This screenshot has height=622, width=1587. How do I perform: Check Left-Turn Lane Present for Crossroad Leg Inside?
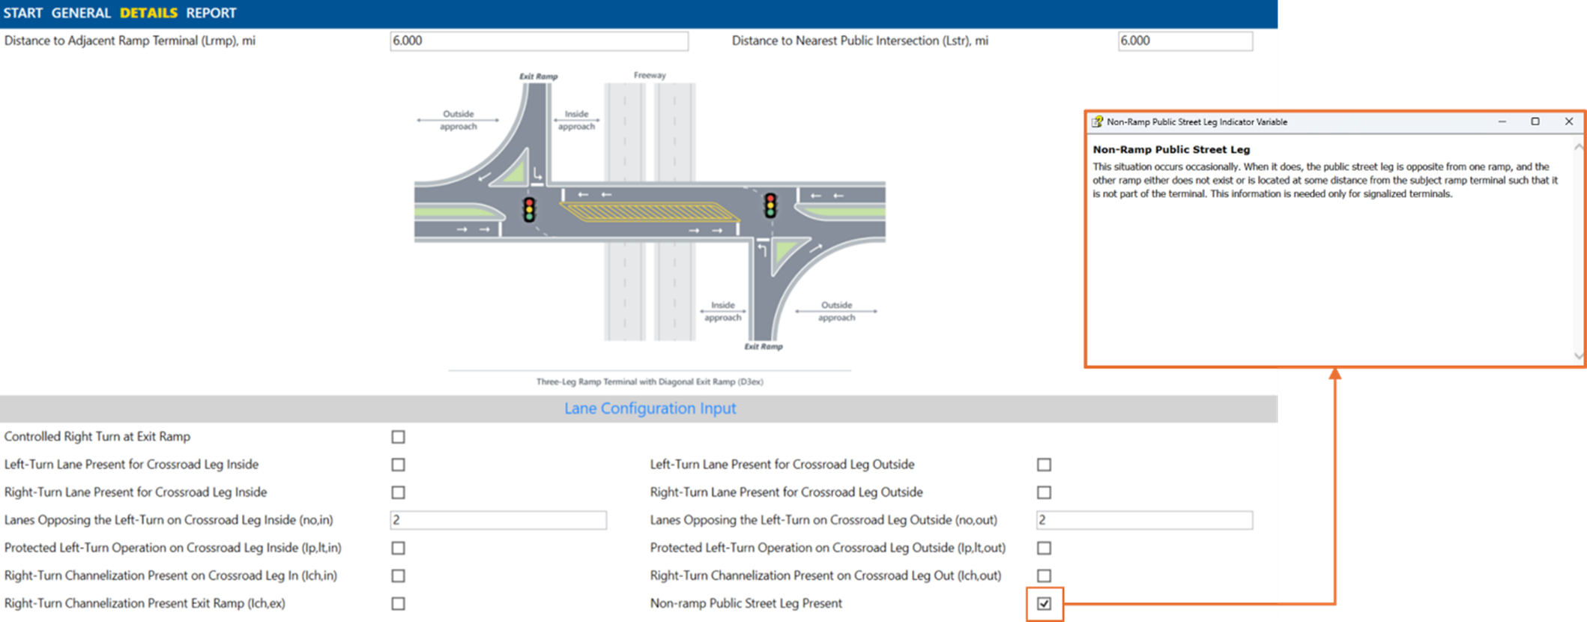(x=398, y=465)
